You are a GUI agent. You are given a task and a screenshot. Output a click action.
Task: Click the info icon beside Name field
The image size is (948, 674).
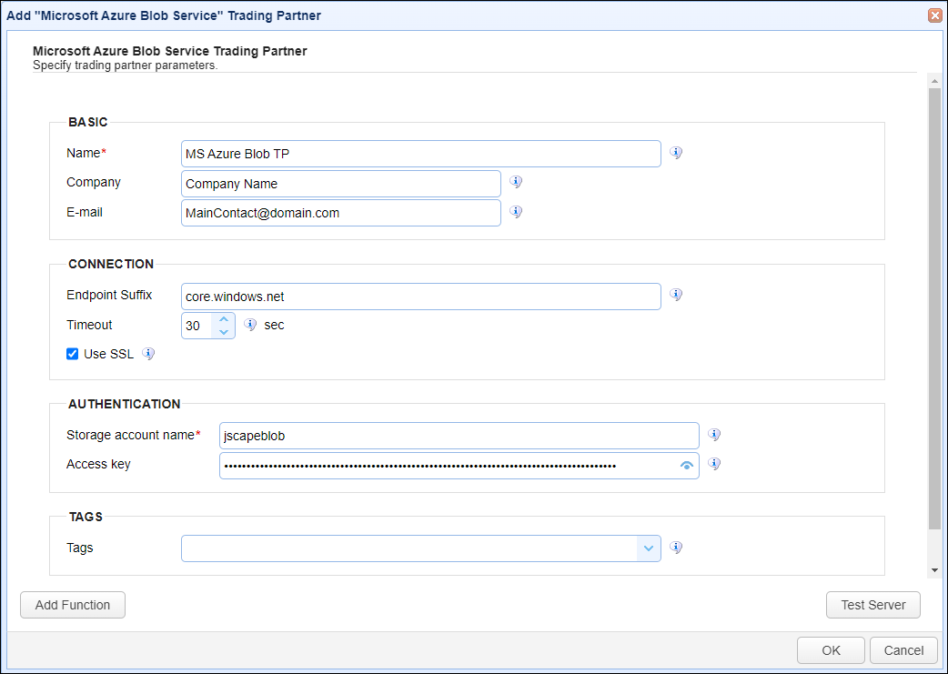pos(676,153)
